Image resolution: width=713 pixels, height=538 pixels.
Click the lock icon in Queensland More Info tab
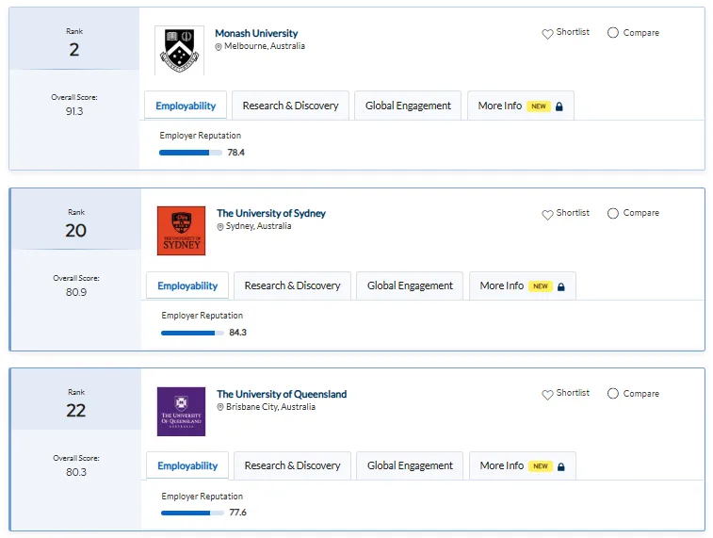(561, 466)
